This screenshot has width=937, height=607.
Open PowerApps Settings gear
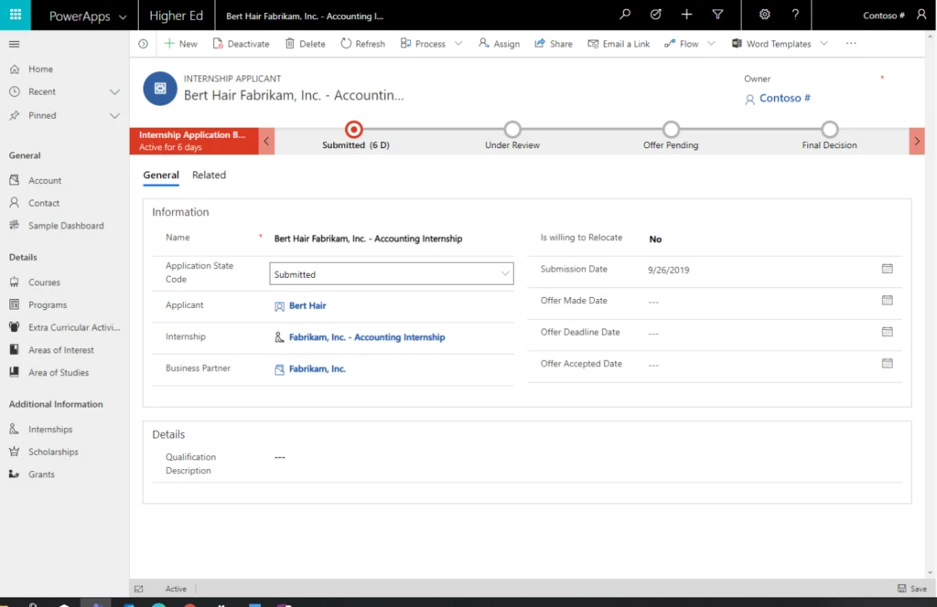point(765,15)
